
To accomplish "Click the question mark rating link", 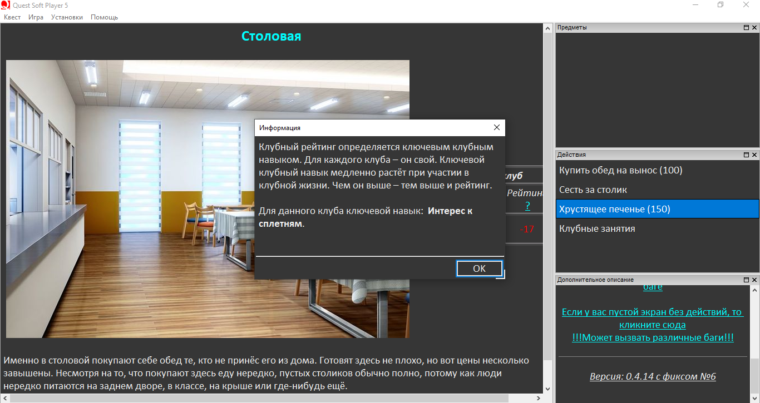I will (x=527, y=206).
